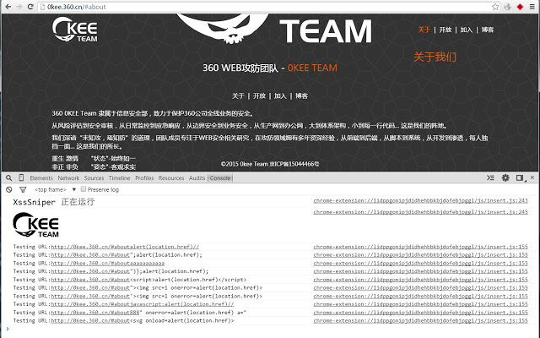
Task: Open the #aboutjavascript:alert test URL
Action: point(143,304)
